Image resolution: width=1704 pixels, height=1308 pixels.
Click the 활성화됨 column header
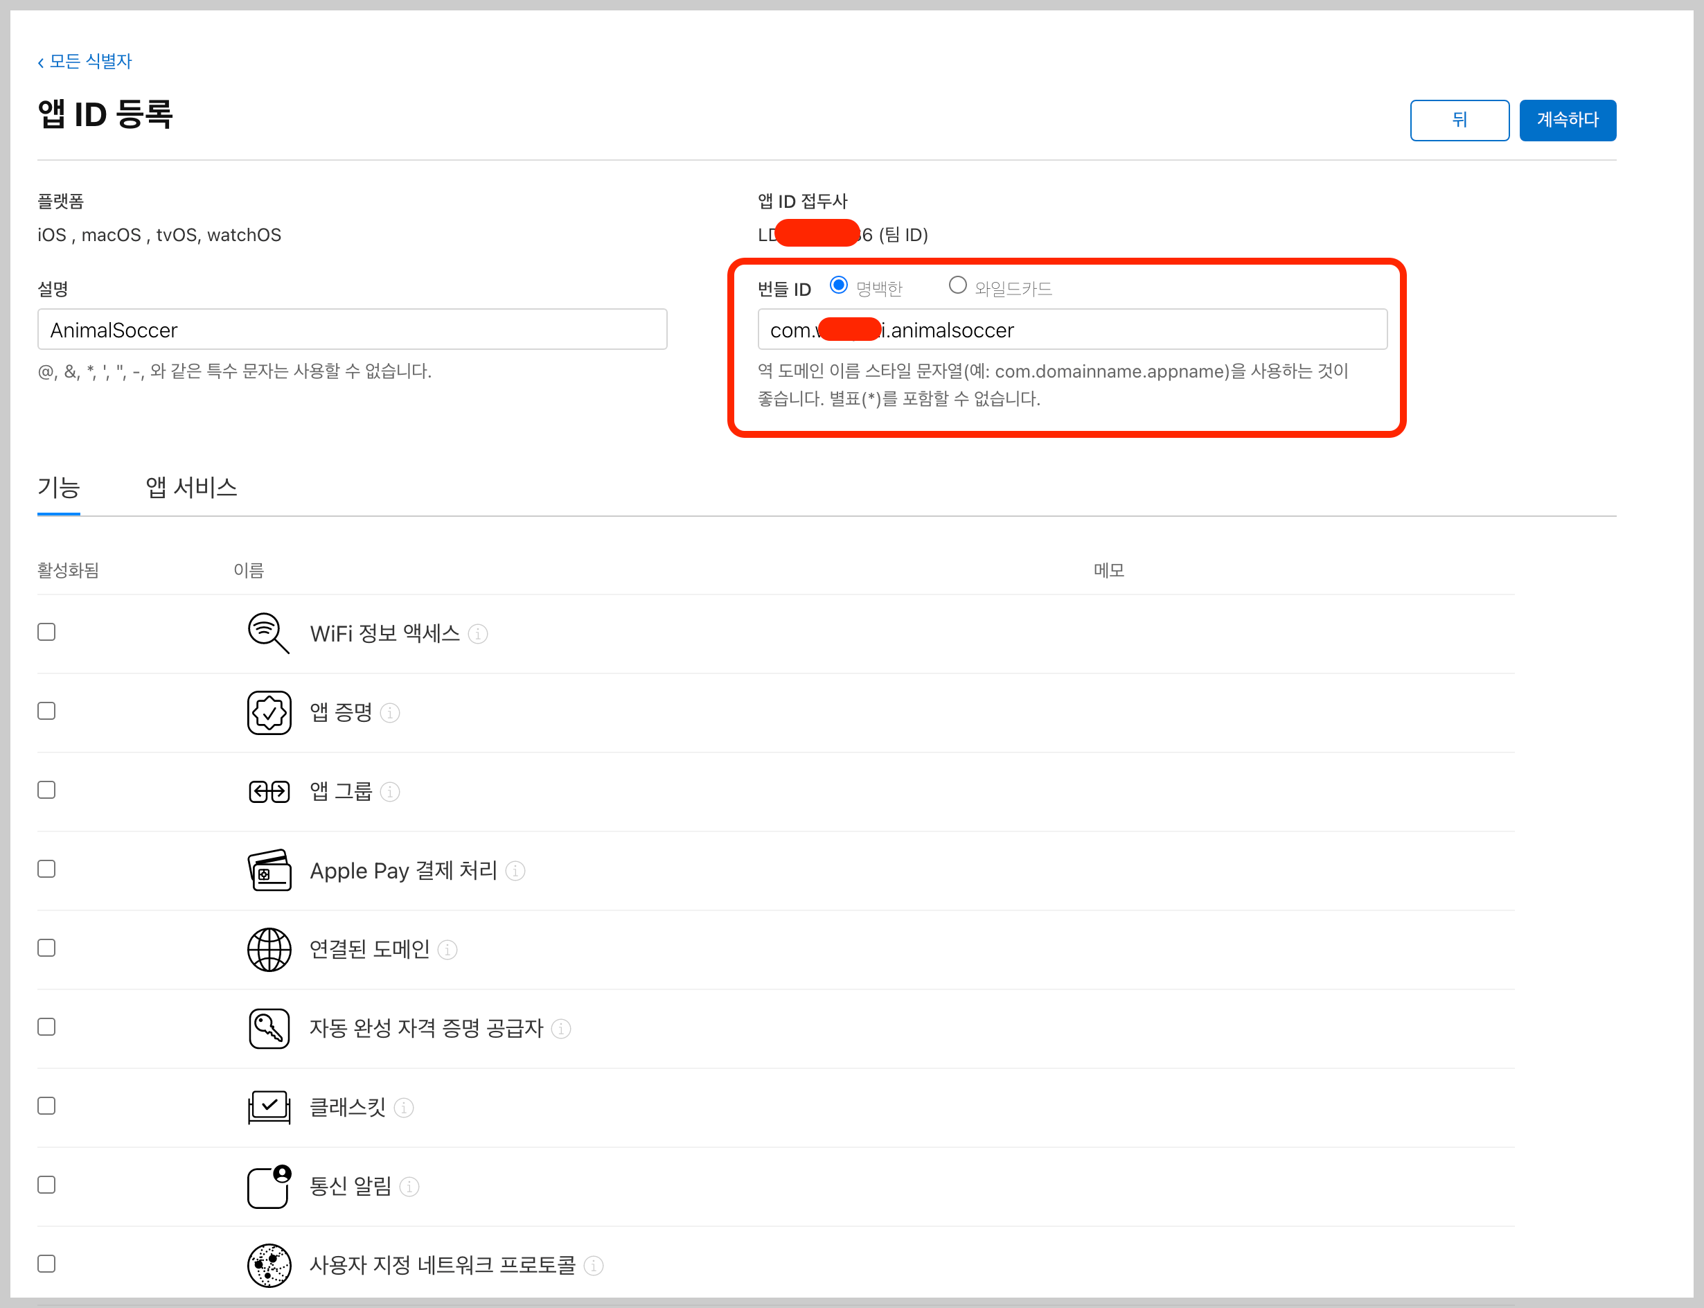click(x=69, y=571)
